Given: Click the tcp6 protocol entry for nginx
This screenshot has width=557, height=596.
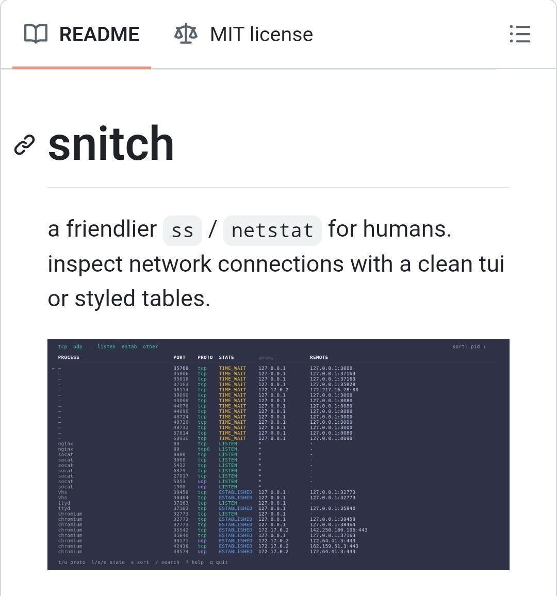Looking at the screenshot, I should point(204,449).
